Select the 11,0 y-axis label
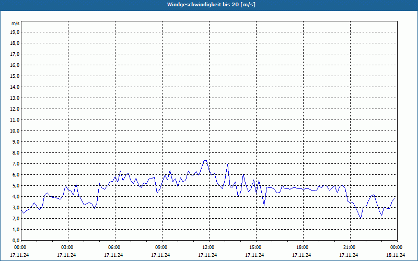This screenshot has width=418, height=261. (x=15, y=120)
